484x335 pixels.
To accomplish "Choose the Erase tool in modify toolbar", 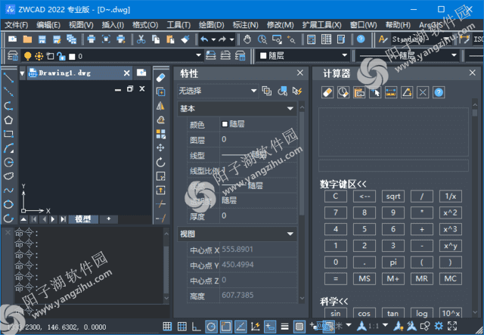I will (x=161, y=78).
